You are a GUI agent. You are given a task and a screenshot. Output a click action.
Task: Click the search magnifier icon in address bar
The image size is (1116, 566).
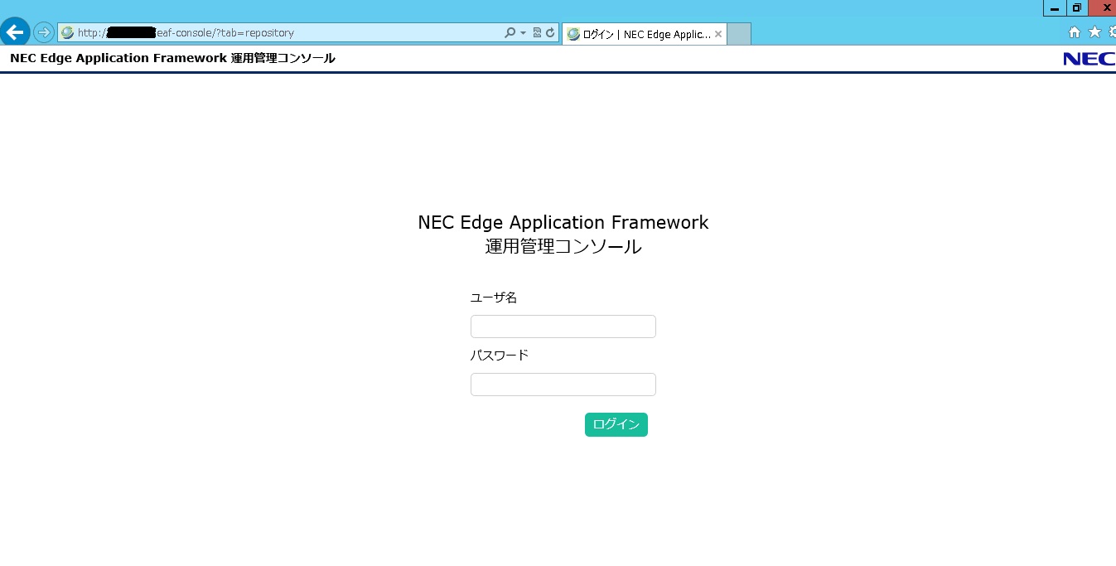click(x=510, y=33)
